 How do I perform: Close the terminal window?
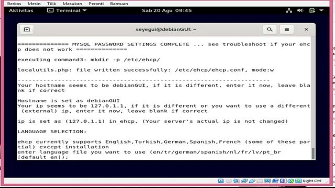point(306,29)
